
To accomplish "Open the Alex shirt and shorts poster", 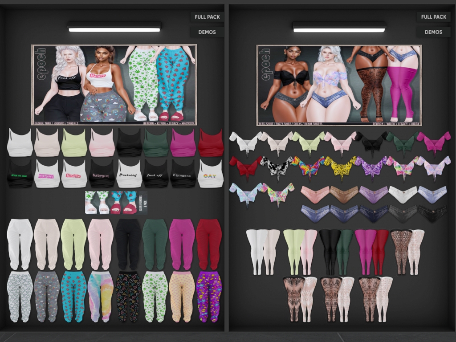I will coord(339,85).
